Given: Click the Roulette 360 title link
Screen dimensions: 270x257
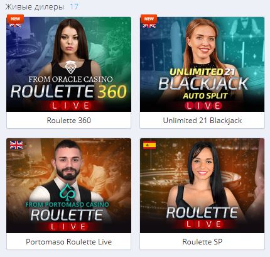Looking at the screenshot, I should click(68, 121).
